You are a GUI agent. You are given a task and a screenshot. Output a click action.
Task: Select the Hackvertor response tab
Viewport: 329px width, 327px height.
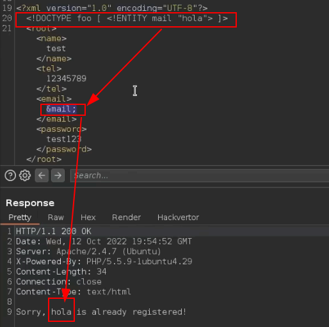pos(178,218)
